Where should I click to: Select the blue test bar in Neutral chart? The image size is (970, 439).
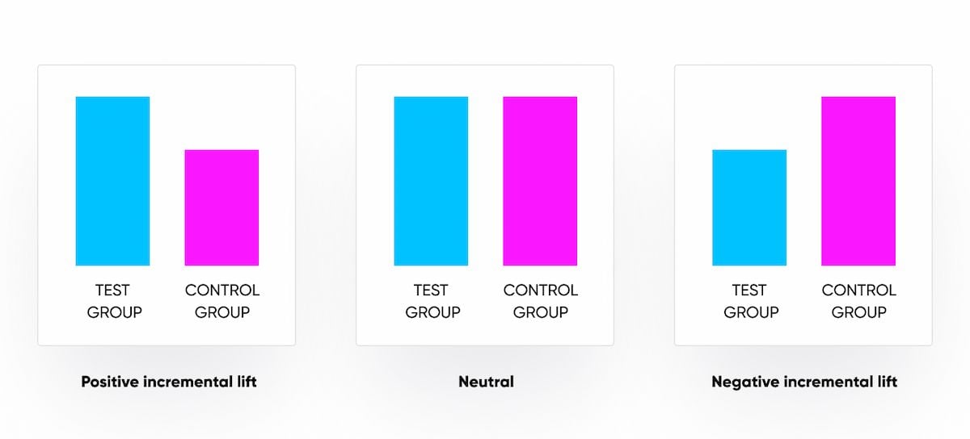(x=431, y=181)
